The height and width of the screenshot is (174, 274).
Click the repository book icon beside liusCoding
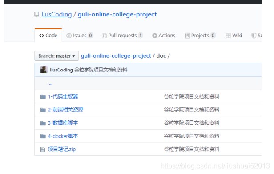pos(36,14)
